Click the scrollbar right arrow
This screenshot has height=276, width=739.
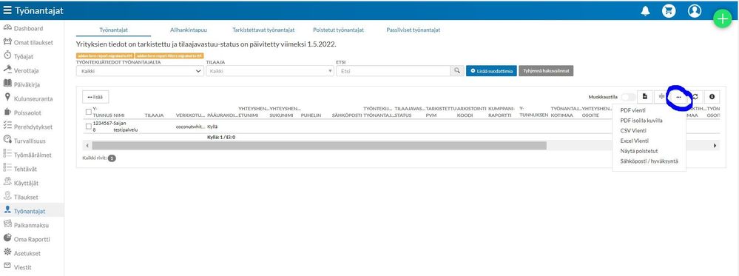point(715,146)
